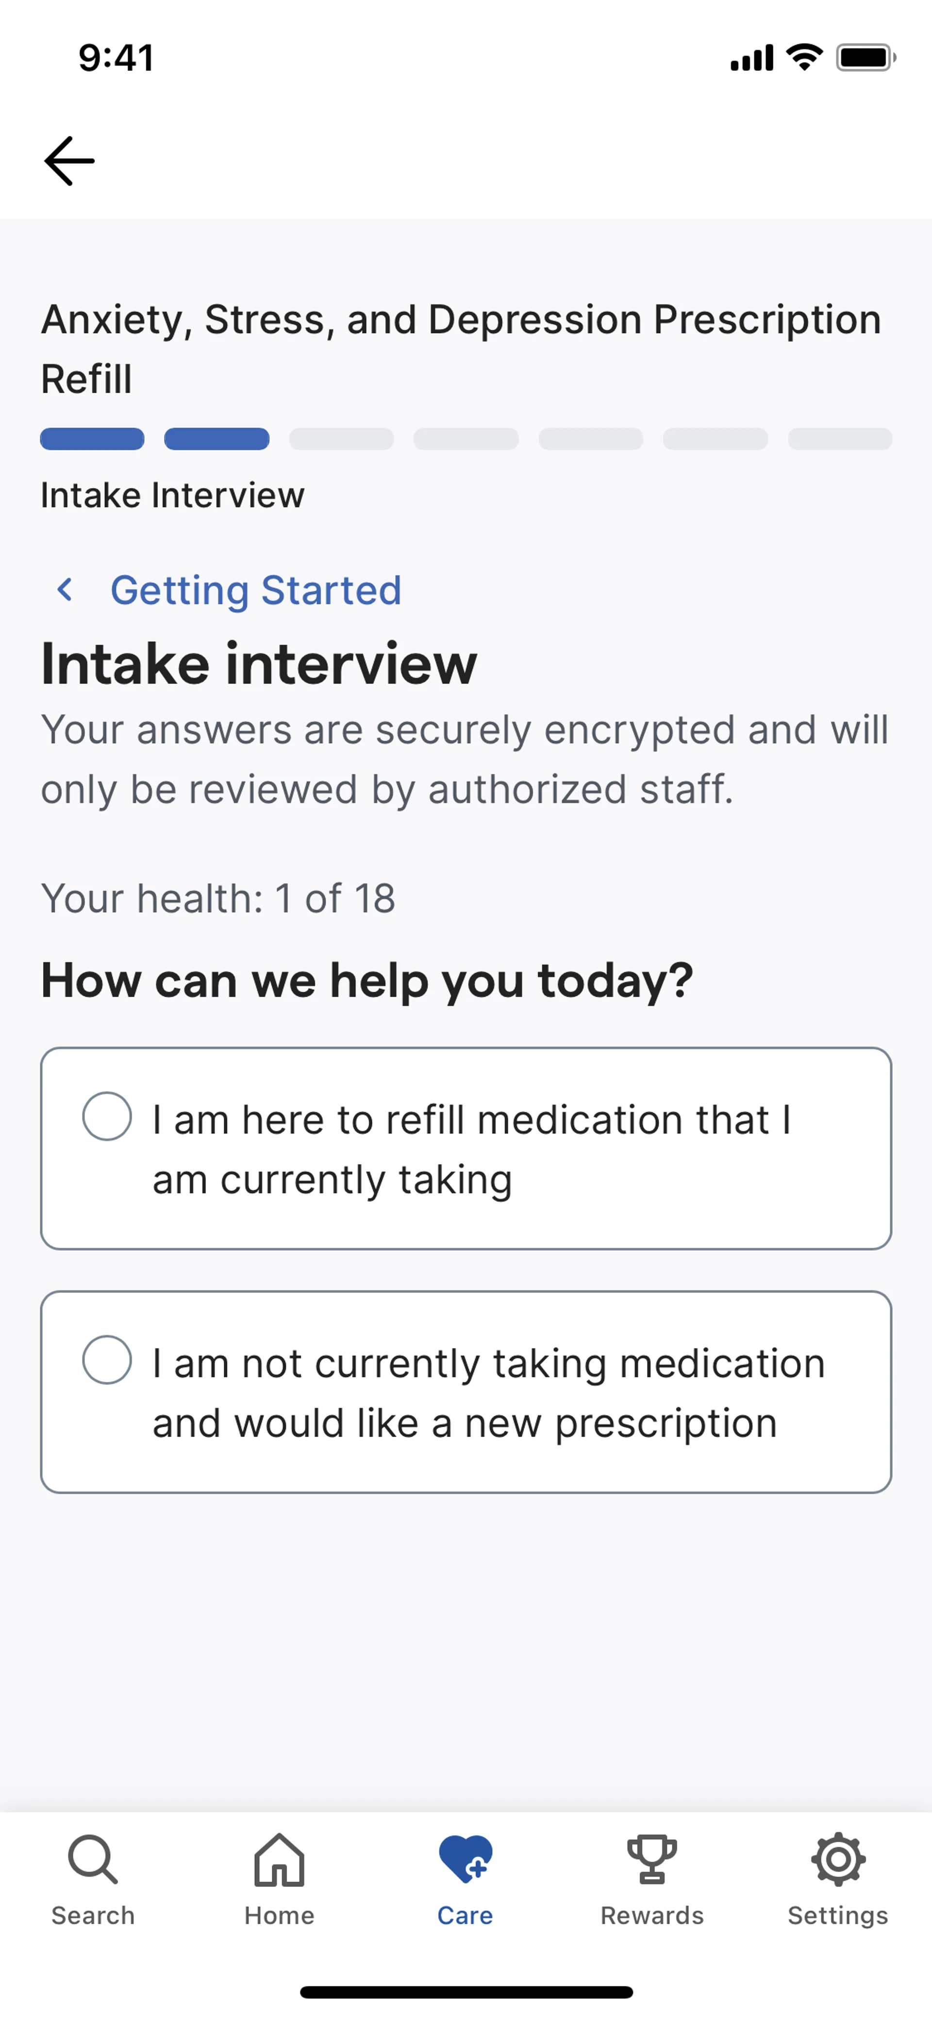Tap the Rewards trophy icon

(x=651, y=1858)
